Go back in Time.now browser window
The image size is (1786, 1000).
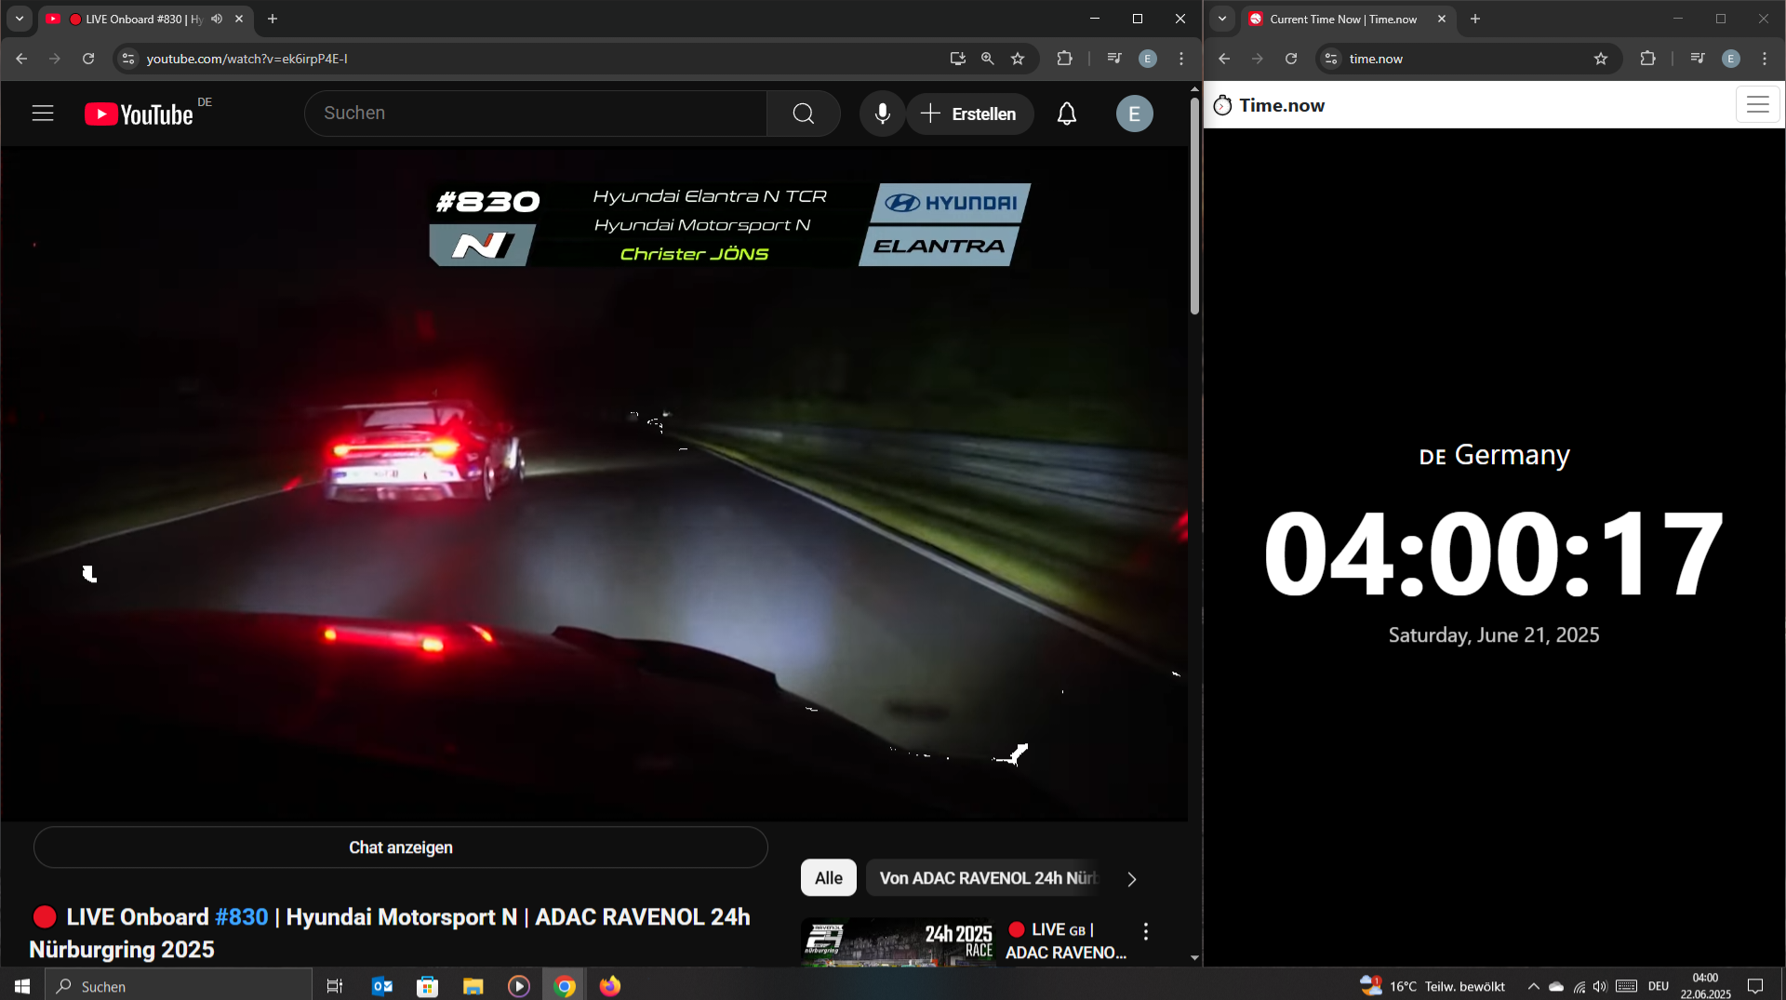coord(1224,59)
